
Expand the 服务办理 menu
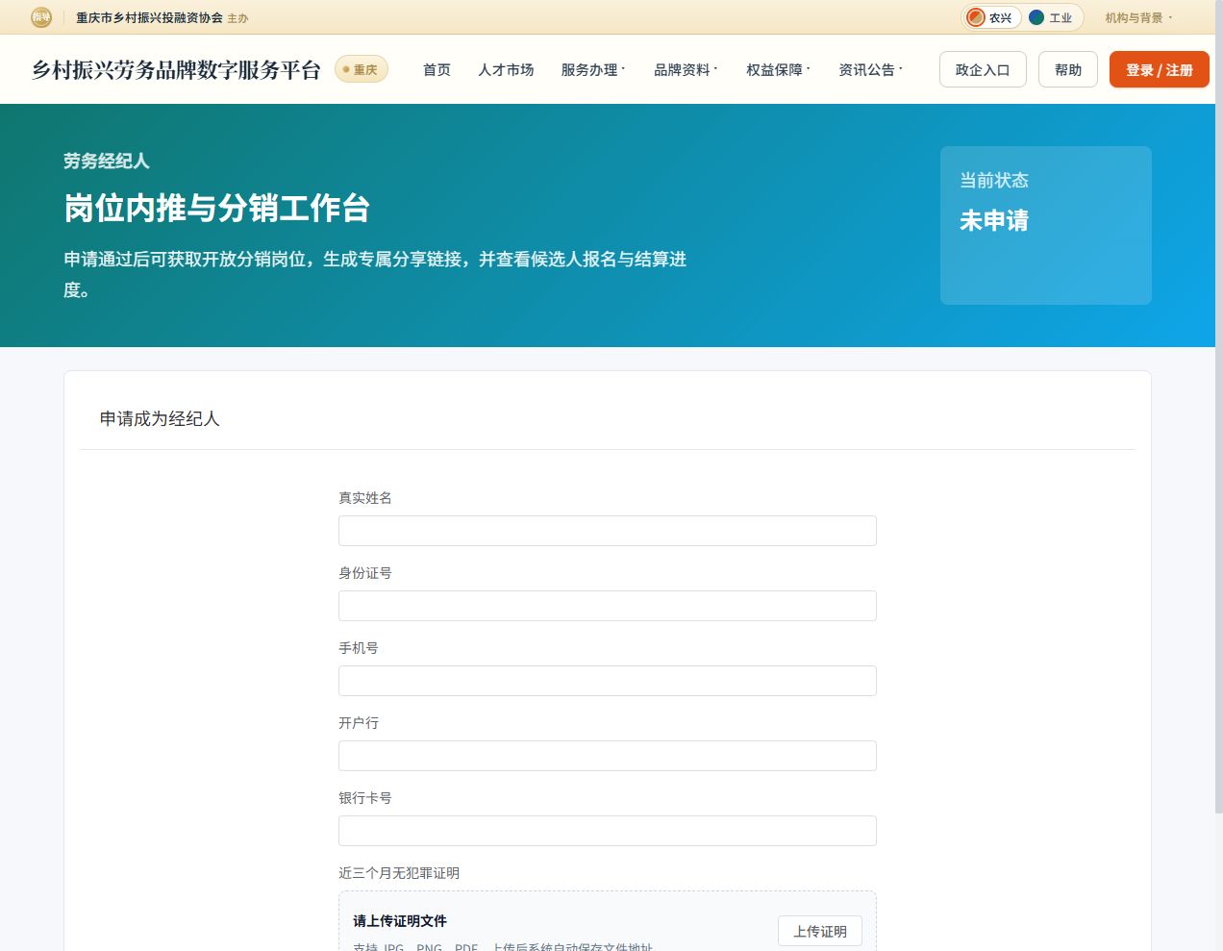(593, 69)
